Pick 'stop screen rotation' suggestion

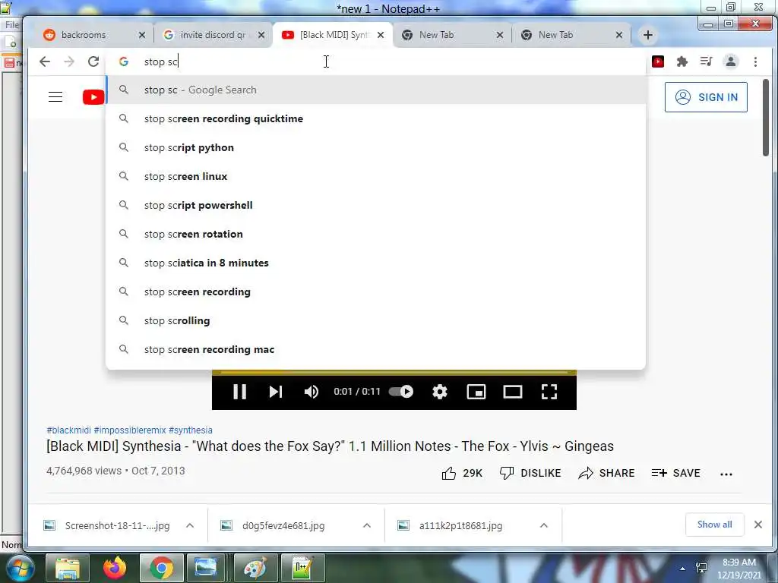376,234
